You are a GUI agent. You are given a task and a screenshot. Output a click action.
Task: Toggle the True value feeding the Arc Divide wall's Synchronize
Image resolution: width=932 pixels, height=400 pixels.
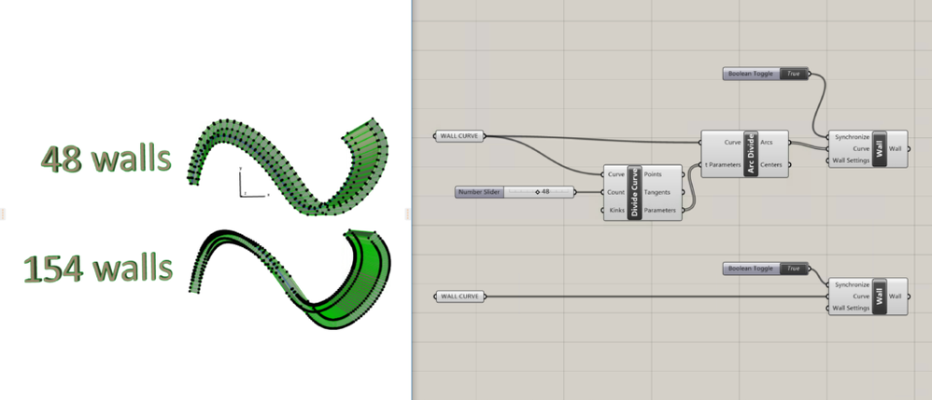794,75
